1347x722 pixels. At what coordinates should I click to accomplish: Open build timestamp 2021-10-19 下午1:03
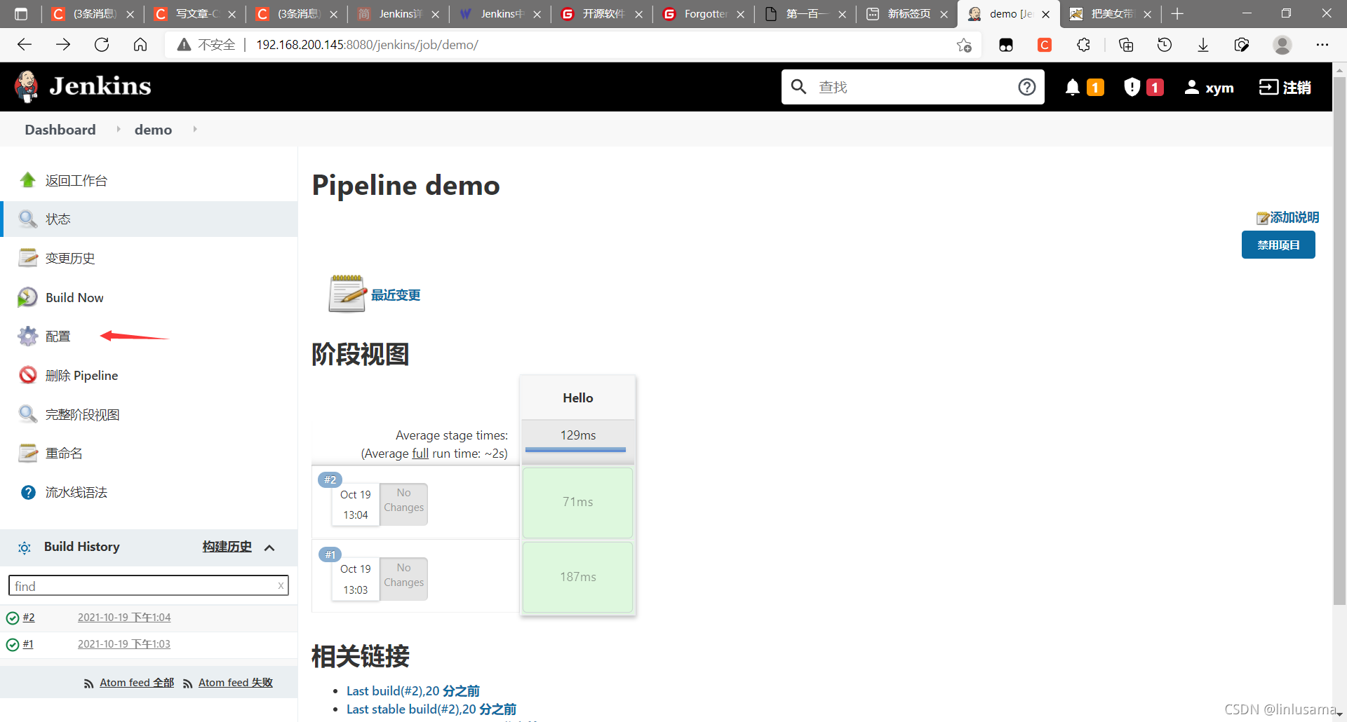pyautogui.click(x=124, y=644)
